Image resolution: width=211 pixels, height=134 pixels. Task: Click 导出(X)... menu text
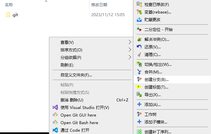coord(152,95)
